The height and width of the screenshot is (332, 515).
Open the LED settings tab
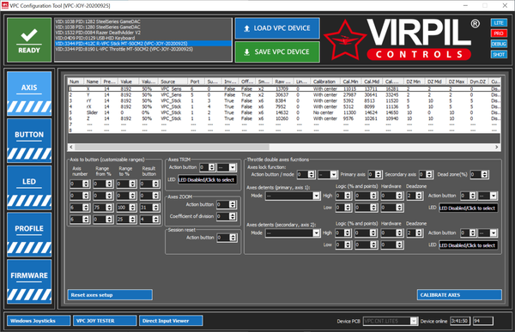[x=29, y=188]
